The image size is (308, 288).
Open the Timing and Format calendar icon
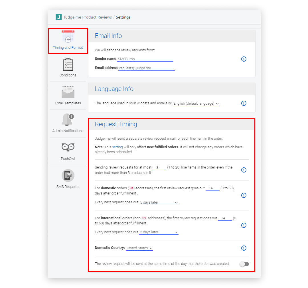pyautogui.click(x=68, y=36)
